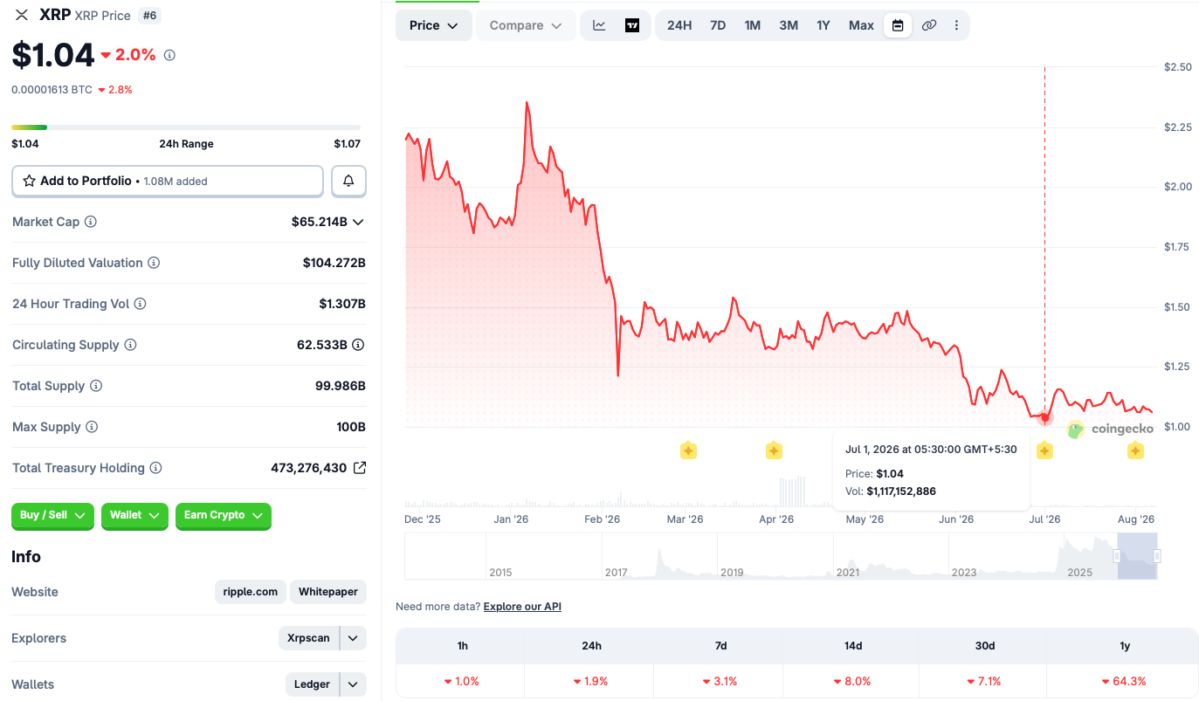This screenshot has height=701, width=1199.
Task: Open the chart more options menu
Action: 956,25
